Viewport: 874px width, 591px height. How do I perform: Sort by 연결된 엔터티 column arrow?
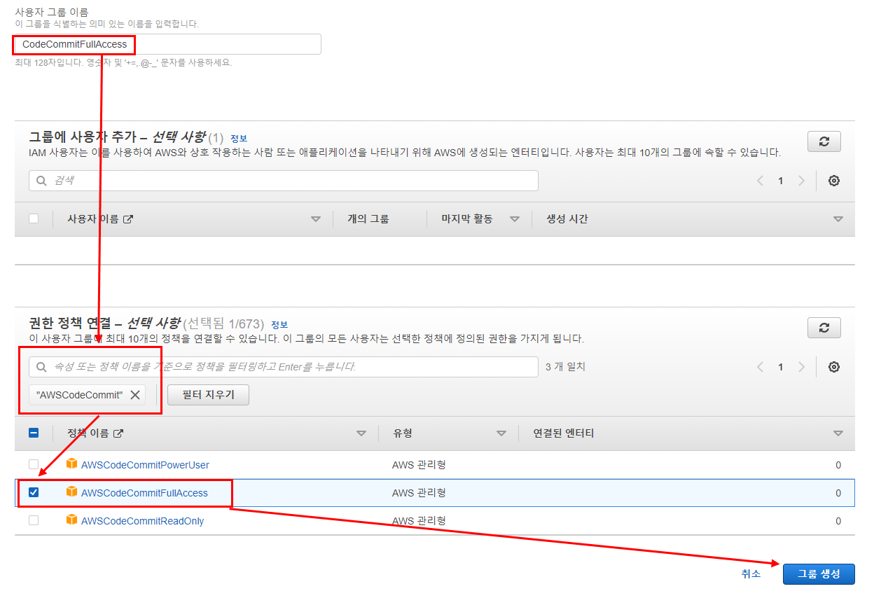coord(838,433)
